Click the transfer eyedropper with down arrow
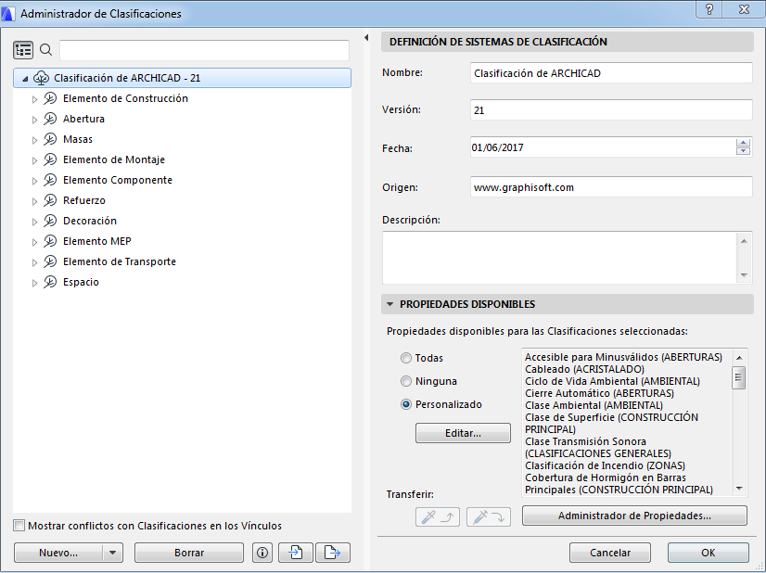This screenshot has width=766, height=573. (488, 517)
